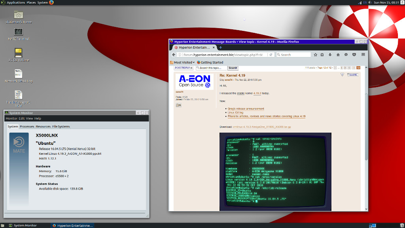Report this forum post with the warning icon
The height and width of the screenshot is (228, 405).
(342, 75)
